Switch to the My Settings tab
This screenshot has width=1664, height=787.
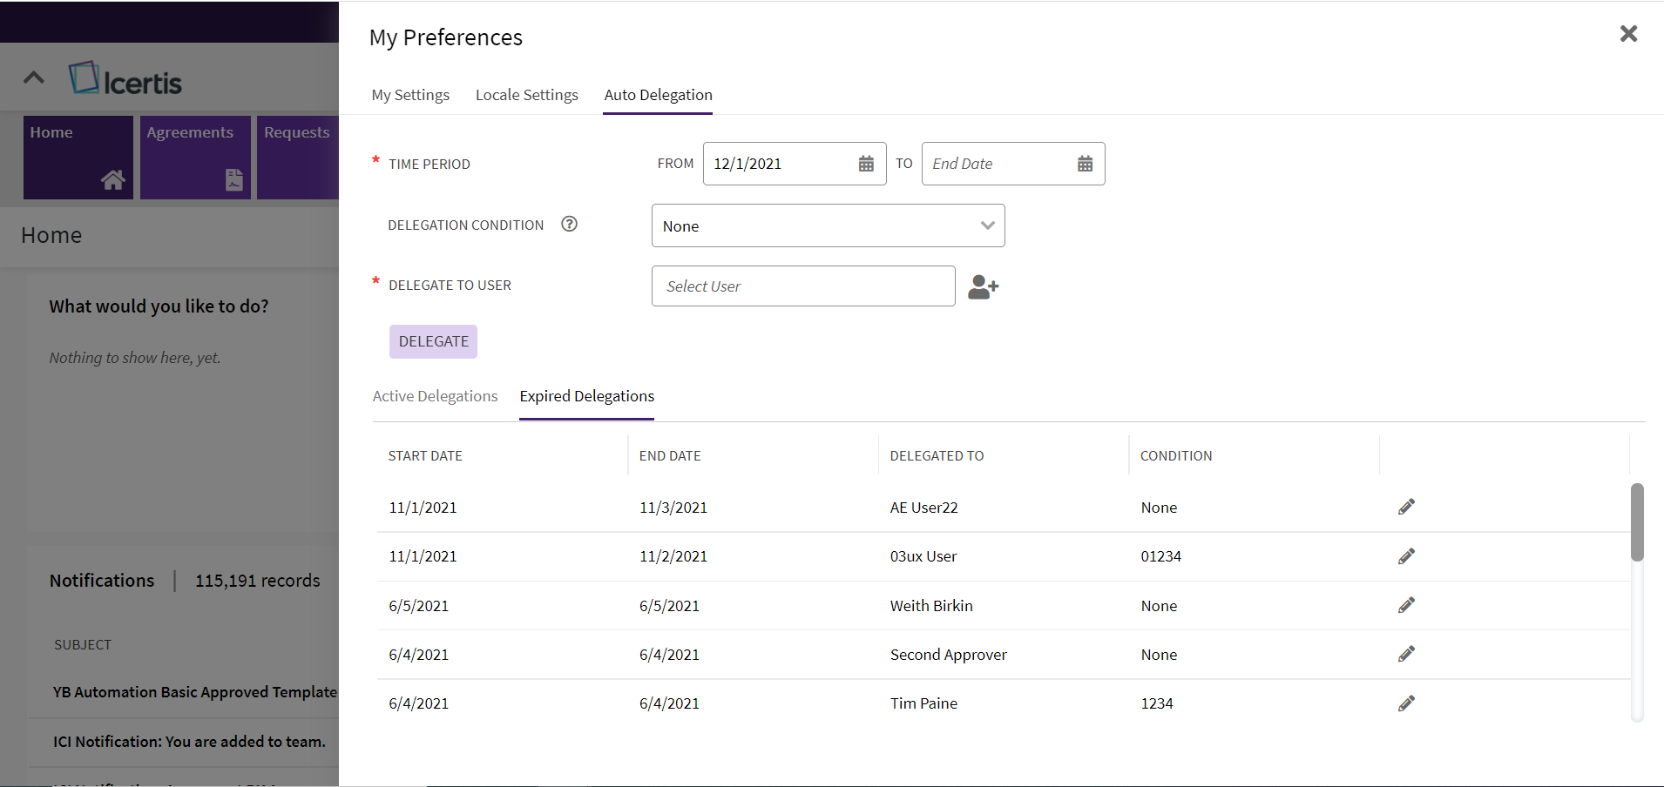410,95
